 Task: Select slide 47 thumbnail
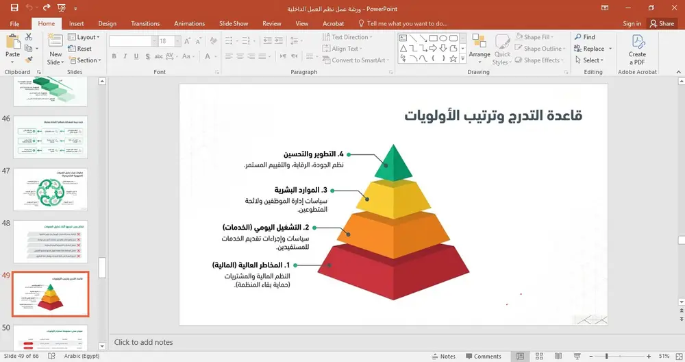point(51,189)
